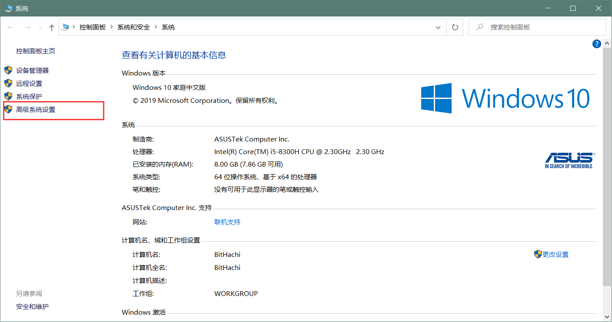Click the shield icon beside 更改设置
This screenshot has width=612, height=322.
(538, 254)
